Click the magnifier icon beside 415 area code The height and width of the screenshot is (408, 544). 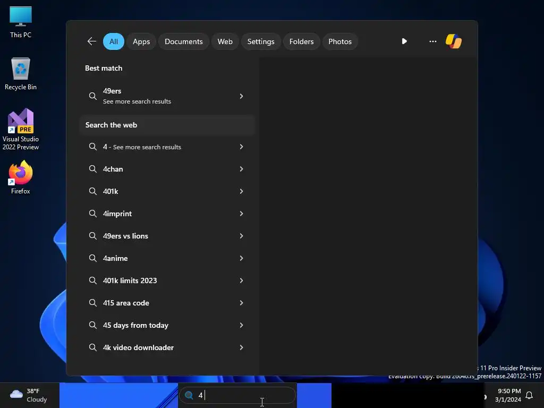92,302
